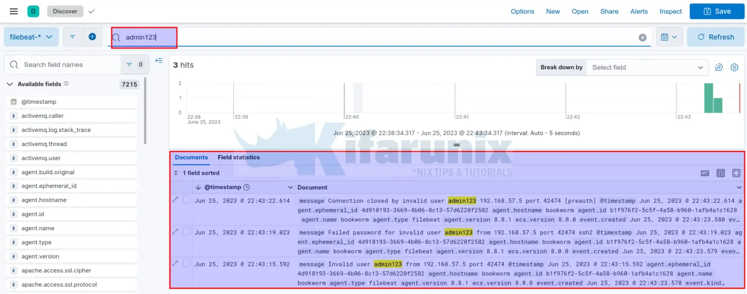Click the Search field names input
Screen dimensions: 747x294
pyautogui.click(x=68, y=65)
